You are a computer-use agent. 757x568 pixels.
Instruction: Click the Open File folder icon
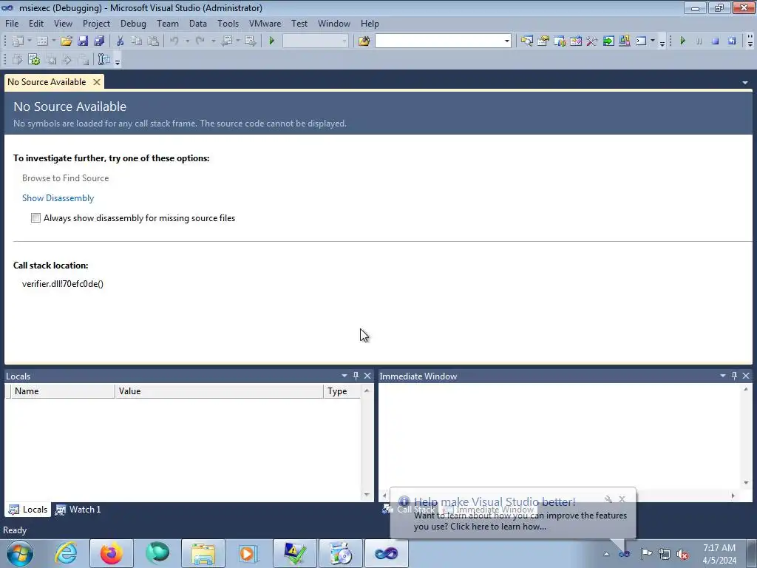pos(66,41)
